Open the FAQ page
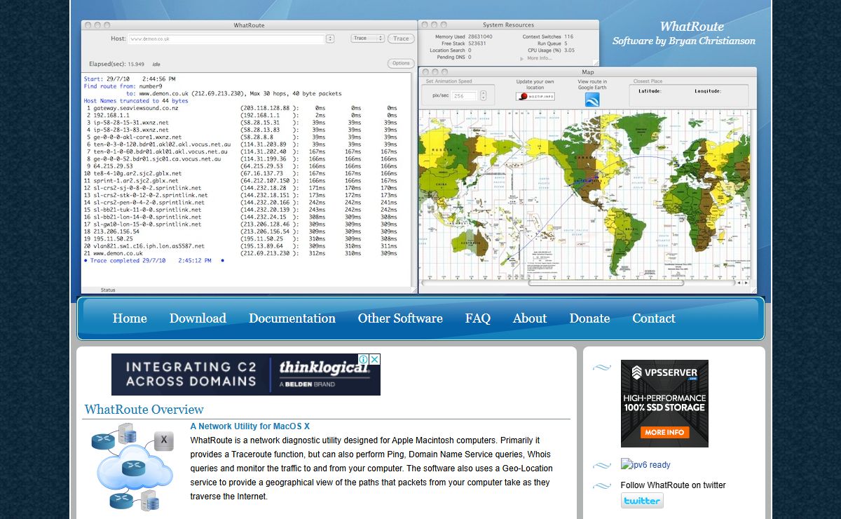Screen dimensions: 841x519 pos(478,318)
